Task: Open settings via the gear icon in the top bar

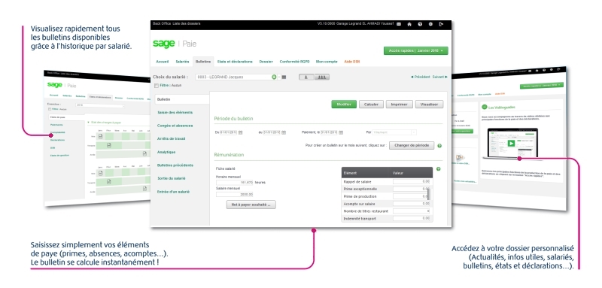Action: (430, 24)
